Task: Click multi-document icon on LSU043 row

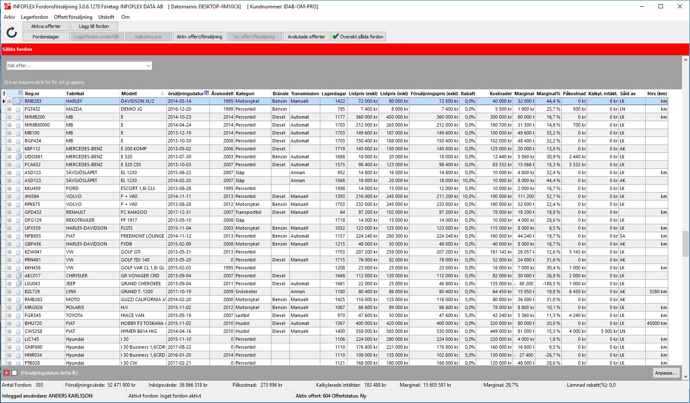Action: [x=18, y=284]
